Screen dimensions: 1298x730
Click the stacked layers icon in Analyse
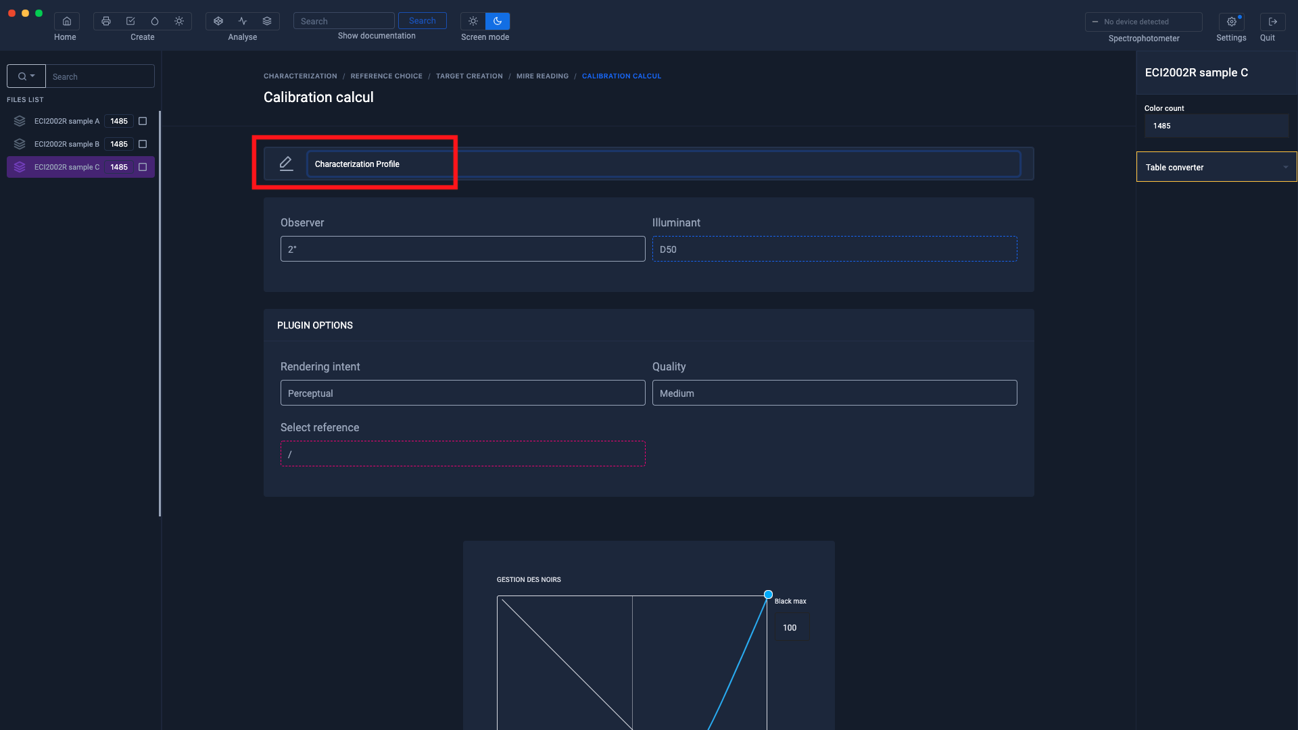tap(267, 21)
